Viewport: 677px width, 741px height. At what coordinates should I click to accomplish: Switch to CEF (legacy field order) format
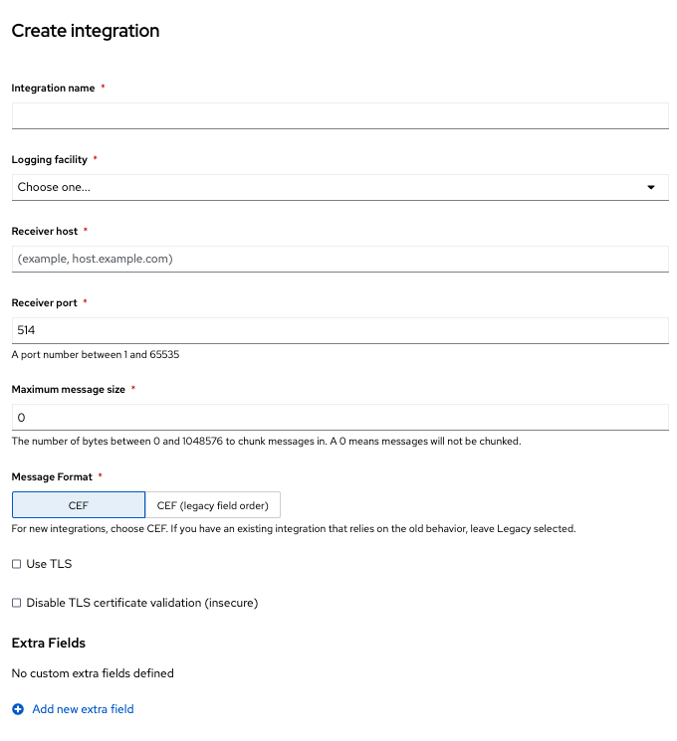[x=213, y=505]
